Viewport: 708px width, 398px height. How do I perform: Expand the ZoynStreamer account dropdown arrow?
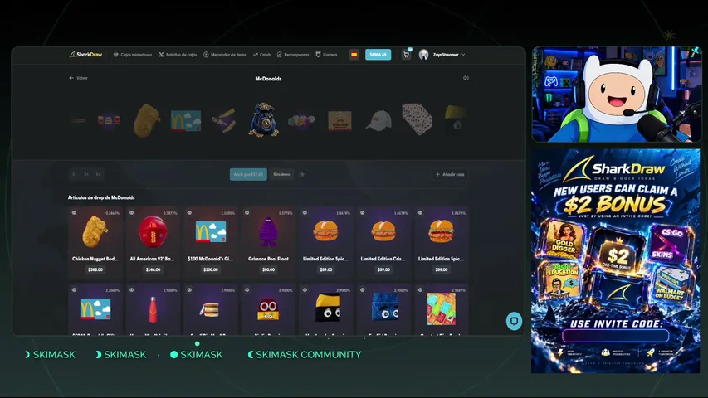tap(463, 55)
